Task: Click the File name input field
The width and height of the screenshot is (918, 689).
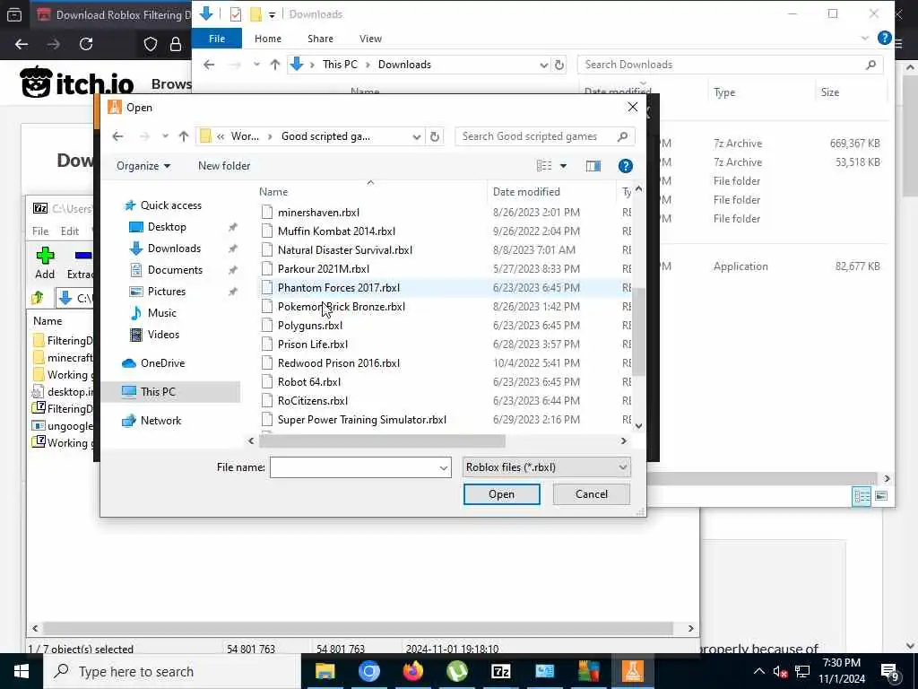Action: pos(353,467)
